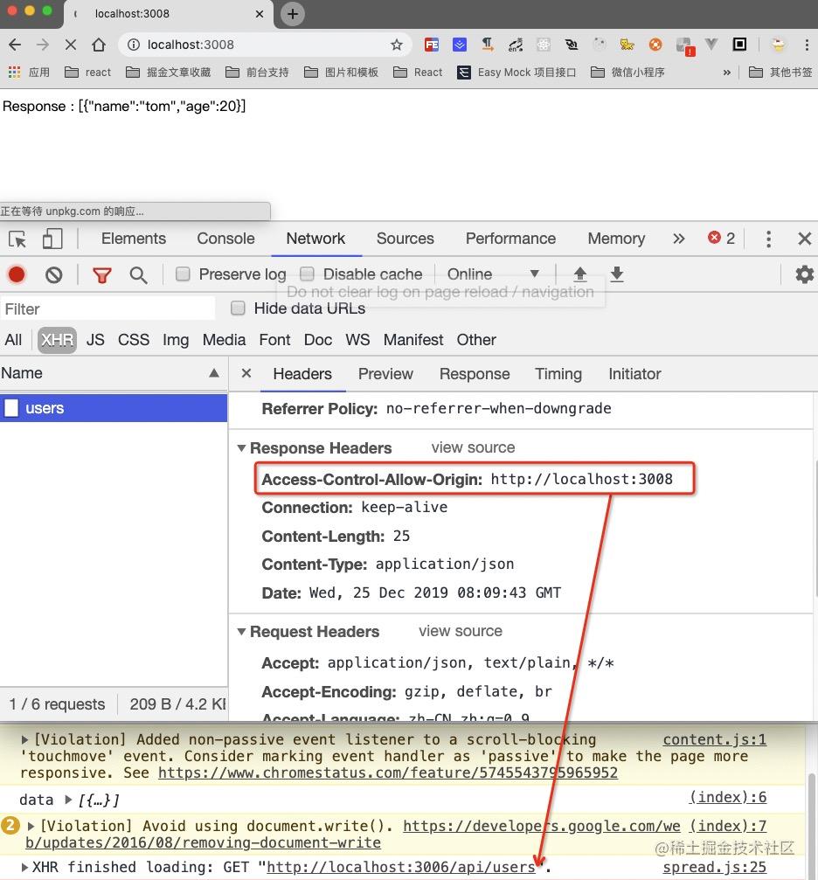The width and height of the screenshot is (818, 880).
Task: Show more DevTools tabs chevron
Action: pyautogui.click(x=679, y=239)
